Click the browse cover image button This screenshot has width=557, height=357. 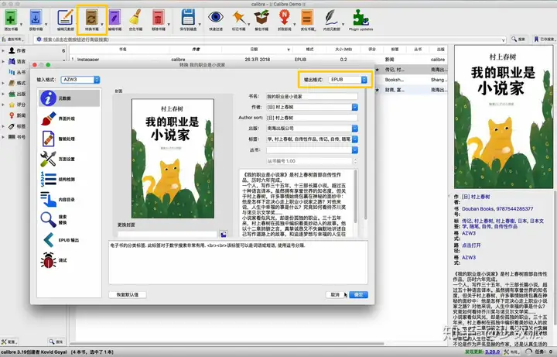click(224, 235)
